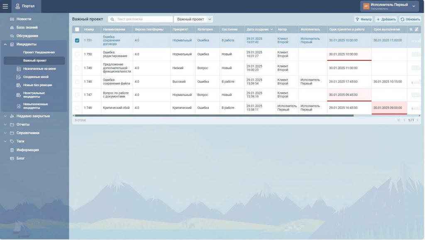Viewport: 425px width, 240px height.
Task: Expand the Отчеты section in sidebar
Action: click(x=5, y=125)
